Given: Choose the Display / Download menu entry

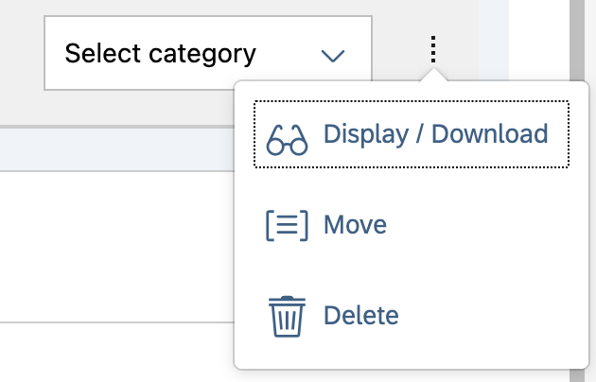Looking at the screenshot, I should 411,134.
